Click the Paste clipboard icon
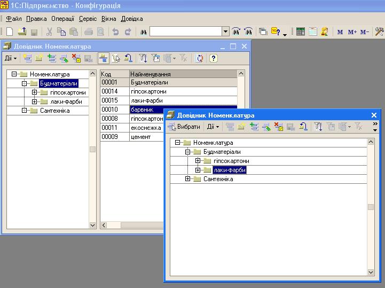This screenshot has width=385, height=288. click(x=73, y=32)
